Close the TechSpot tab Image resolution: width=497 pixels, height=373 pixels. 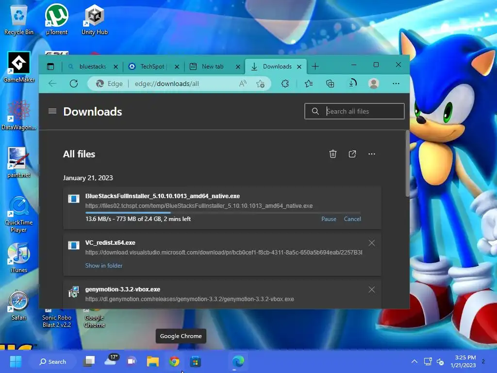pos(177,67)
